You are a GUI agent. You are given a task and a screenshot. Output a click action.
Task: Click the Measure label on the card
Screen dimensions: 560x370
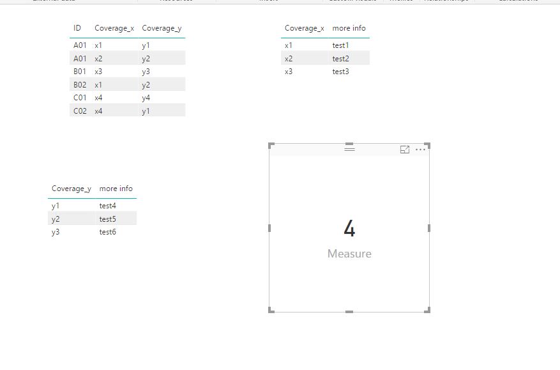pyautogui.click(x=349, y=254)
